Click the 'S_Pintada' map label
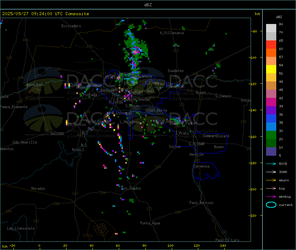 [88, 95]
